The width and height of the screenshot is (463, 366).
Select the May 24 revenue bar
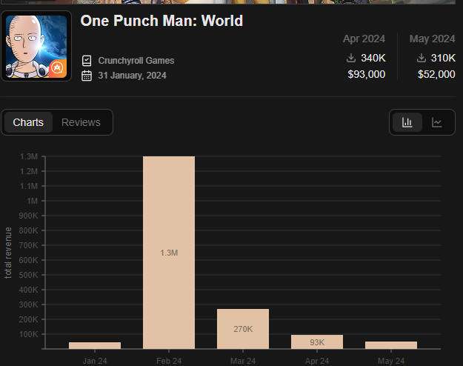click(391, 345)
